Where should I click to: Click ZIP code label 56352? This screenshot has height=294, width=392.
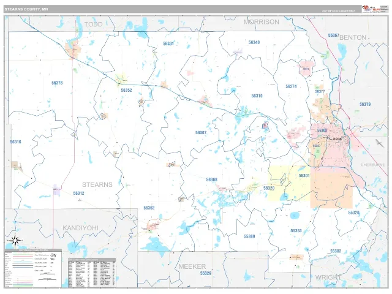click(126, 90)
